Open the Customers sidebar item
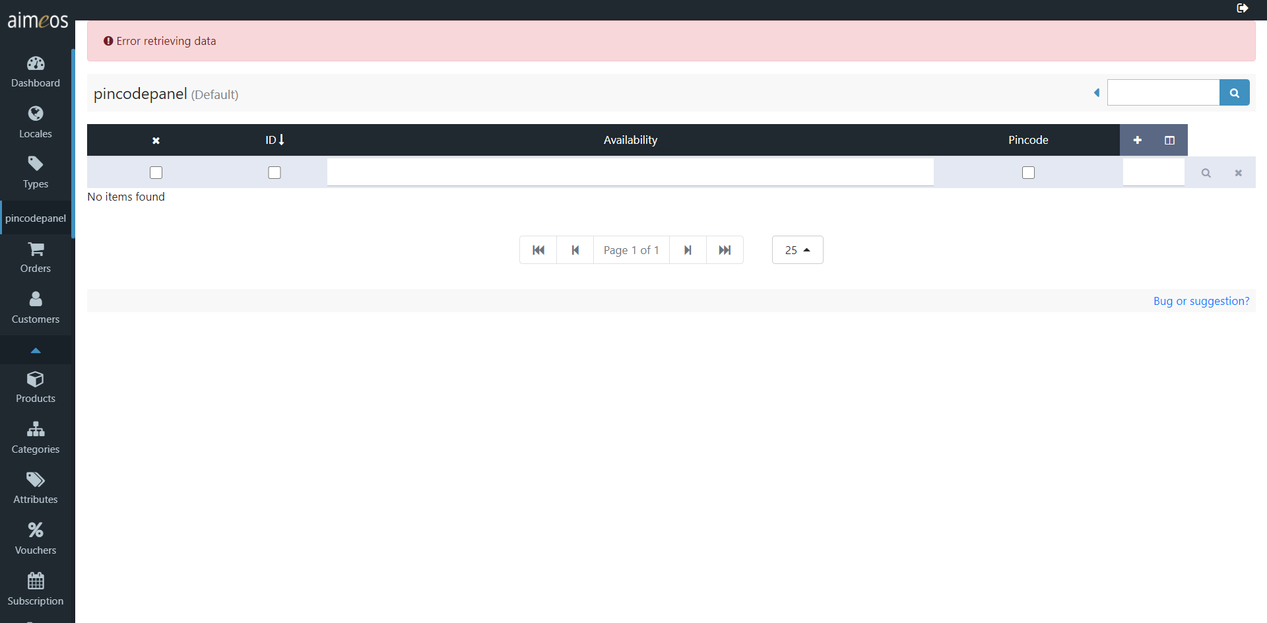Image resolution: width=1267 pixels, height=623 pixels. coord(36,308)
